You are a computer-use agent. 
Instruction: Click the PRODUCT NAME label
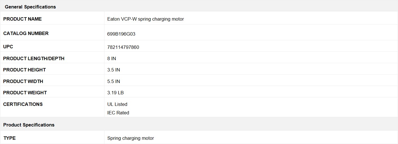(22, 19)
